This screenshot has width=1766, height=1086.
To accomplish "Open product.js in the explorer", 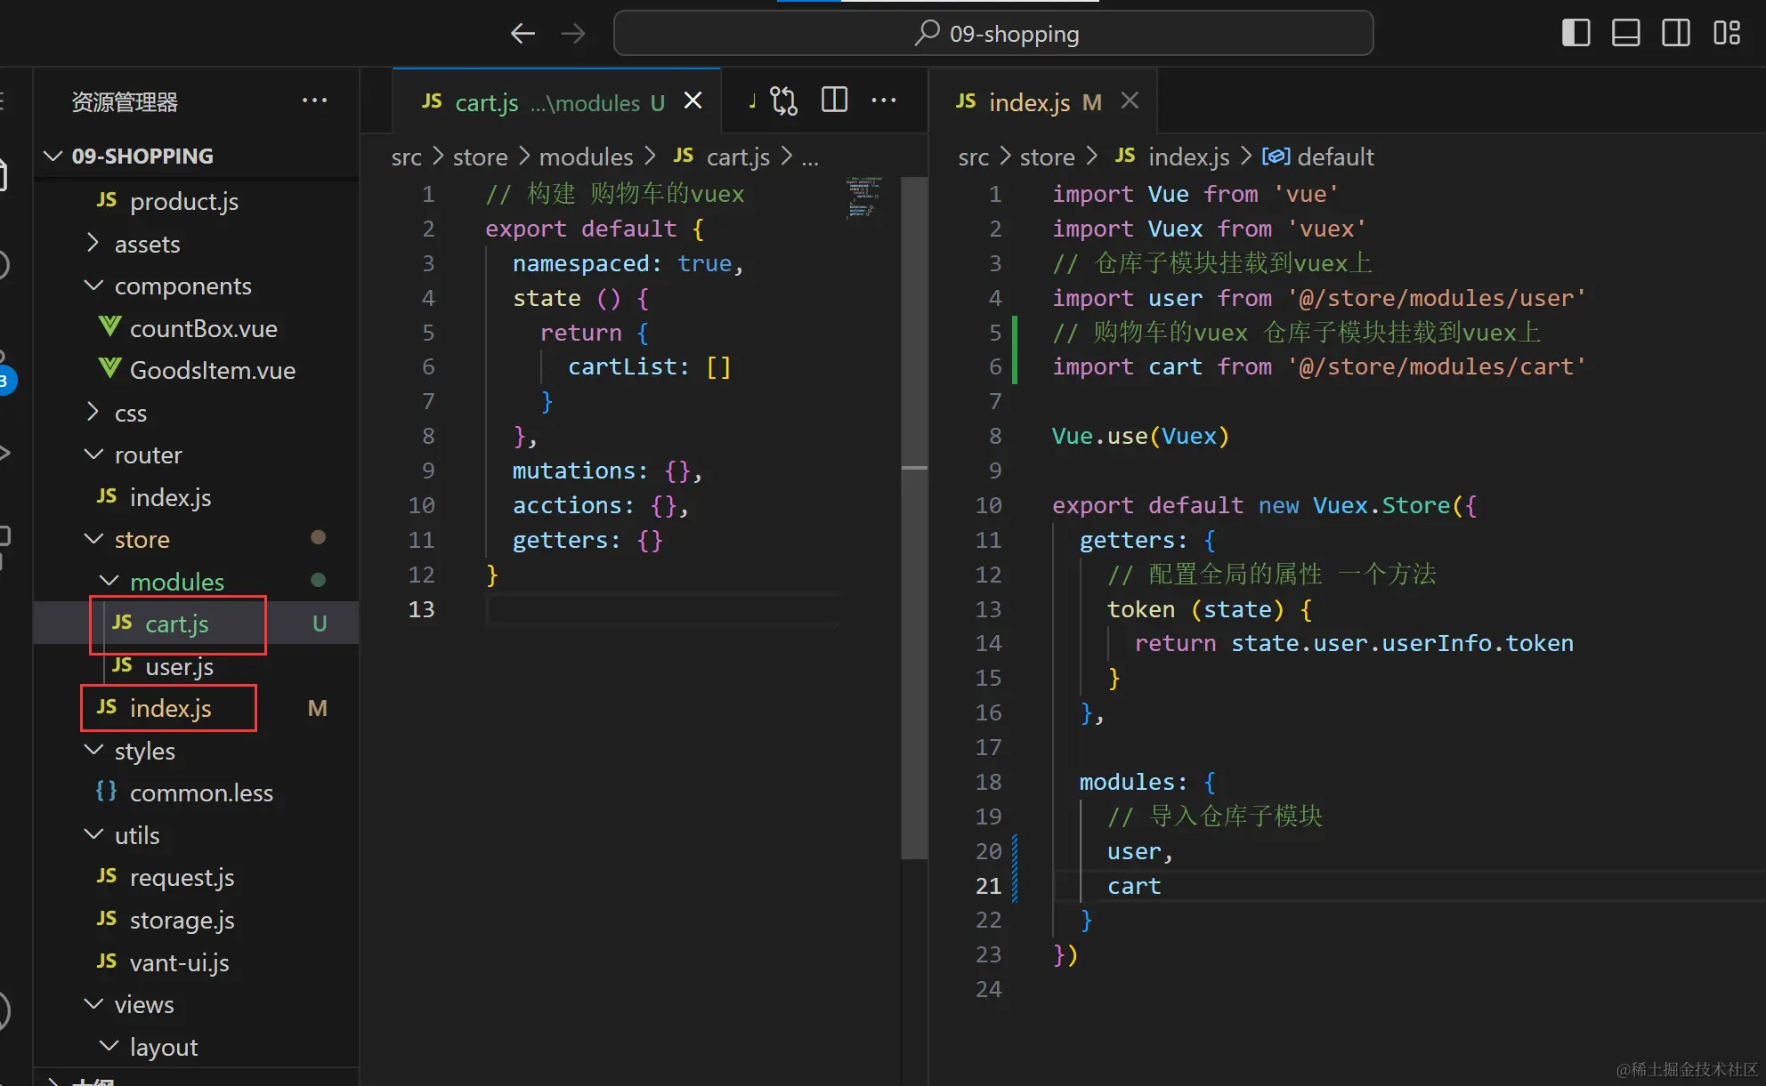I will [196, 202].
